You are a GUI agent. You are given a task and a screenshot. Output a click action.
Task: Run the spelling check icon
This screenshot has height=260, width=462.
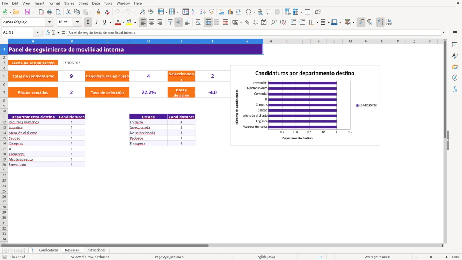coord(151,12)
